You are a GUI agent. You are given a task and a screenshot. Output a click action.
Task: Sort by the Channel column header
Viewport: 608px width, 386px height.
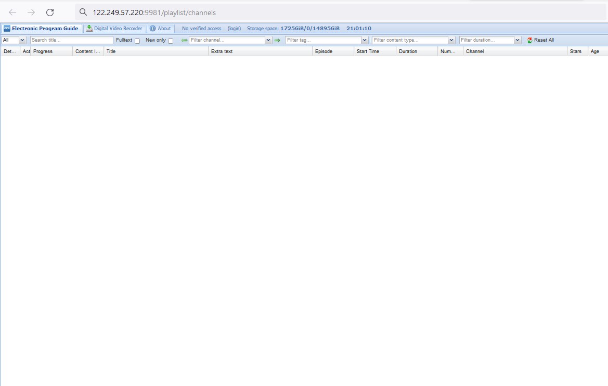(x=515, y=51)
